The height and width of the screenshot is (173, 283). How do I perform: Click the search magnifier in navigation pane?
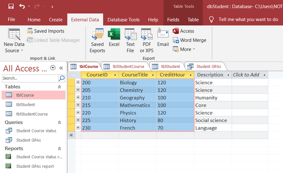pyautogui.click(x=62, y=78)
